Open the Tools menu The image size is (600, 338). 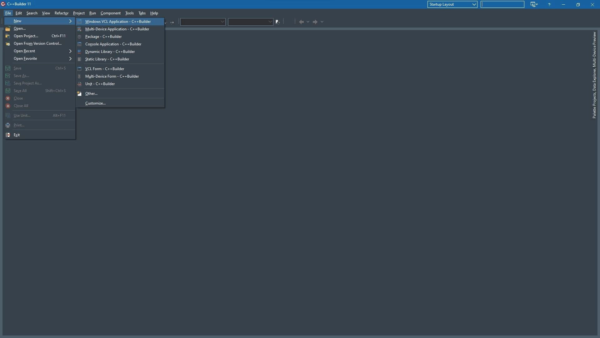[129, 13]
